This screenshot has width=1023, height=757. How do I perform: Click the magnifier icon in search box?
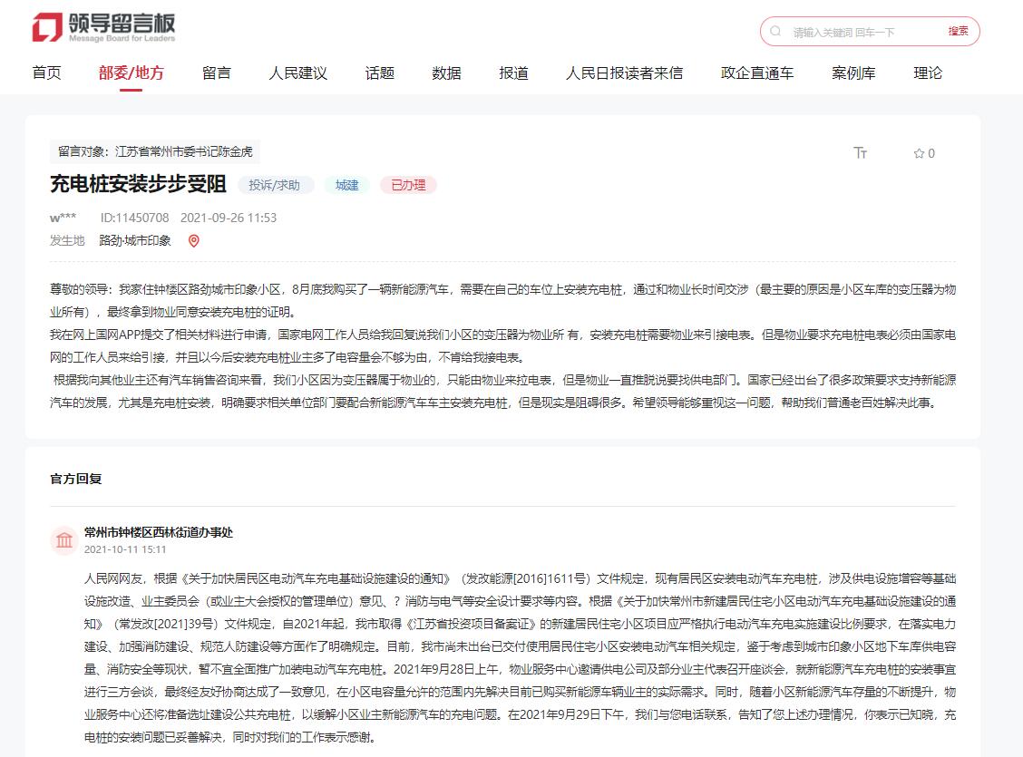(x=775, y=31)
